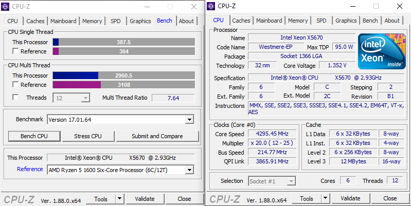Open Mainboard tab in Bench window
Image resolution: width=411 pixels, height=206 pixels.
63,21
